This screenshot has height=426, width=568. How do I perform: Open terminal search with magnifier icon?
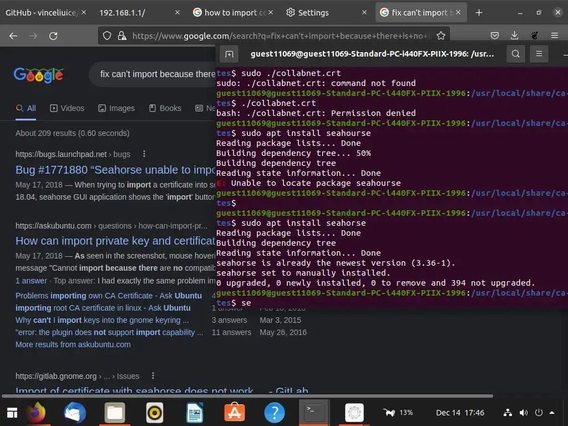pyautogui.click(x=516, y=54)
